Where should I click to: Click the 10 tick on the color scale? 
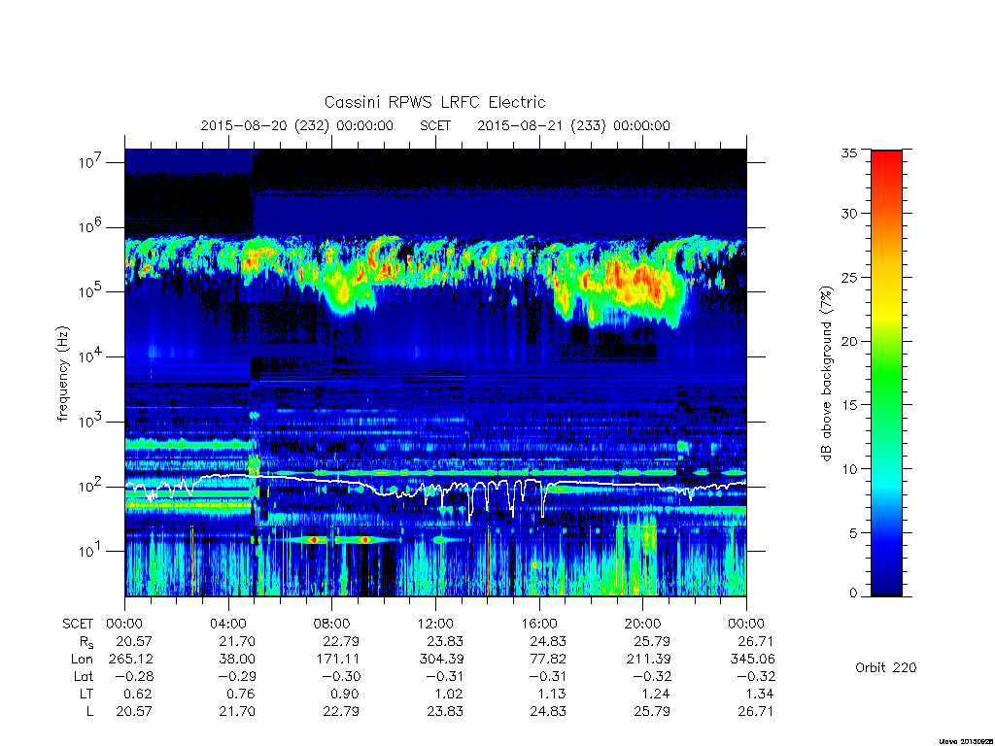point(849,468)
